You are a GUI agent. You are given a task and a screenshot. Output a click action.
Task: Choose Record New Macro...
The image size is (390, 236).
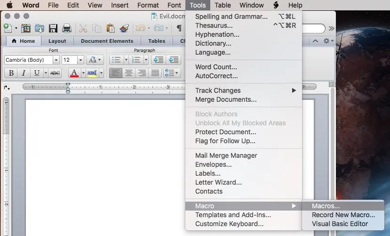click(x=343, y=215)
